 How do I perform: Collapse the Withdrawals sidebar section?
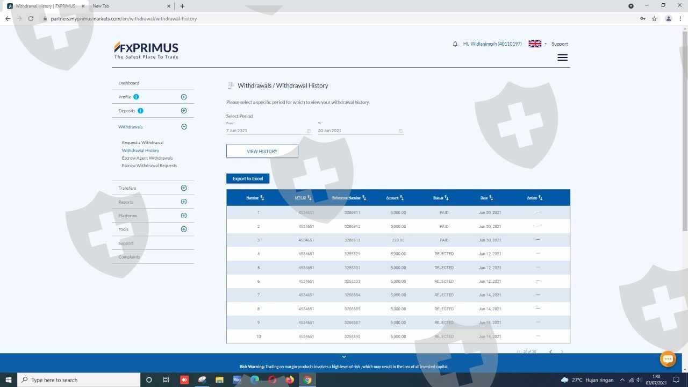(184, 127)
